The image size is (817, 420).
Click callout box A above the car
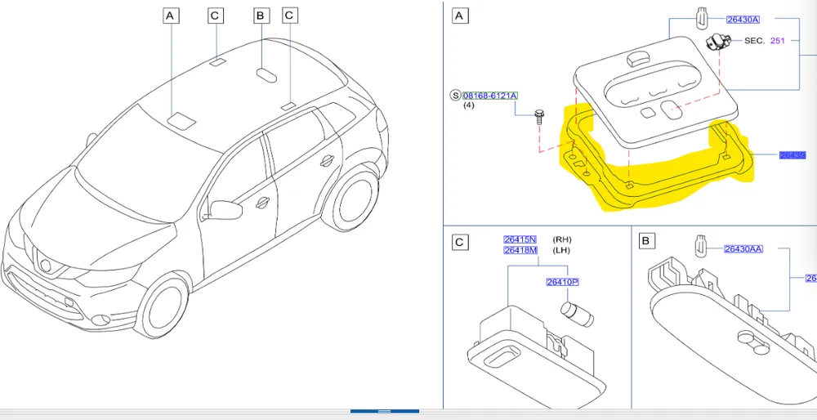(x=170, y=16)
